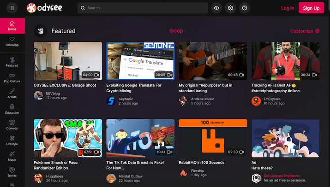330x187 pixels.
Task: Open guitar Repurpose video thumbnail
Action: [213, 61]
